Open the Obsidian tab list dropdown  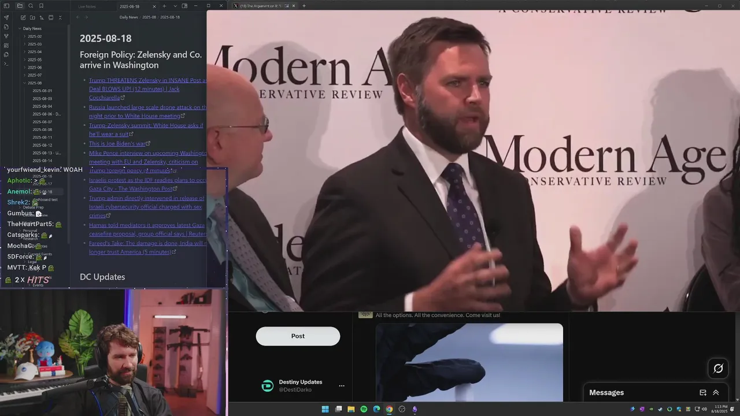point(175,6)
